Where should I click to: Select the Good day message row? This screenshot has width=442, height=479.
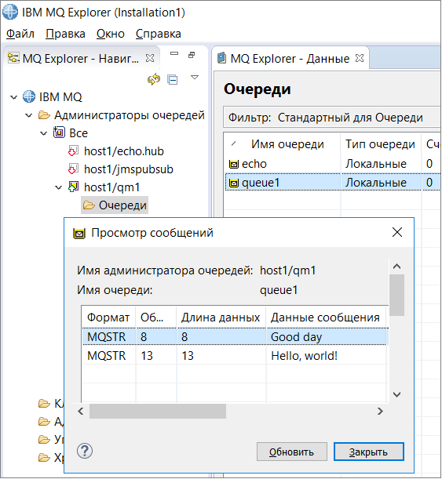[235, 336]
